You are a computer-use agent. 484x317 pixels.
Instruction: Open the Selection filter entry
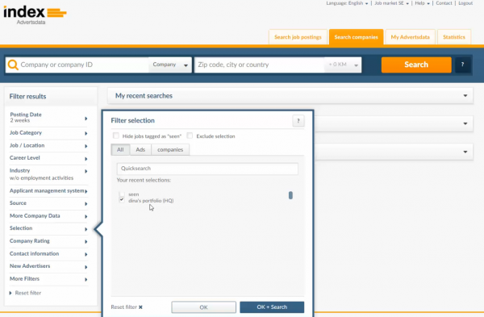click(x=48, y=228)
